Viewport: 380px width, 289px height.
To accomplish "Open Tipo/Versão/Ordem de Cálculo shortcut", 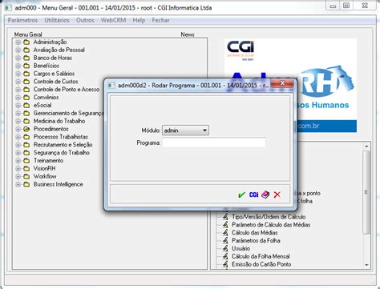I will point(269,217).
